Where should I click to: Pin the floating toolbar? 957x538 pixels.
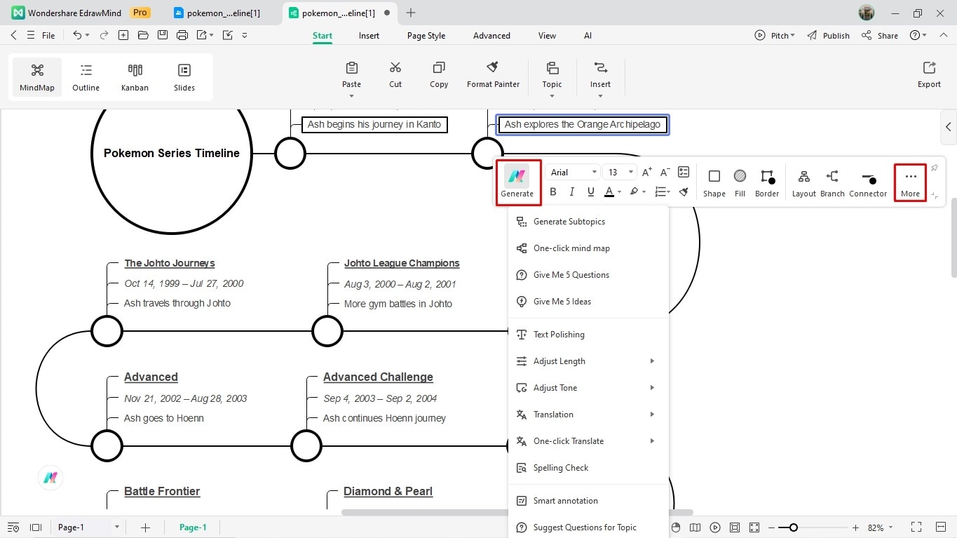coord(934,168)
